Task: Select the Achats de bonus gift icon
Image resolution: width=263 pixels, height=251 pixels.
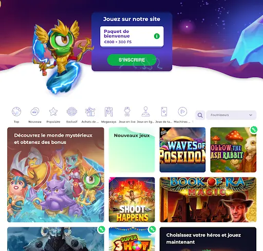Action: click(x=90, y=112)
